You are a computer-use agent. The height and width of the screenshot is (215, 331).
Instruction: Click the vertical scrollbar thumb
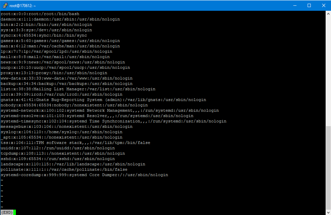click(328, 167)
